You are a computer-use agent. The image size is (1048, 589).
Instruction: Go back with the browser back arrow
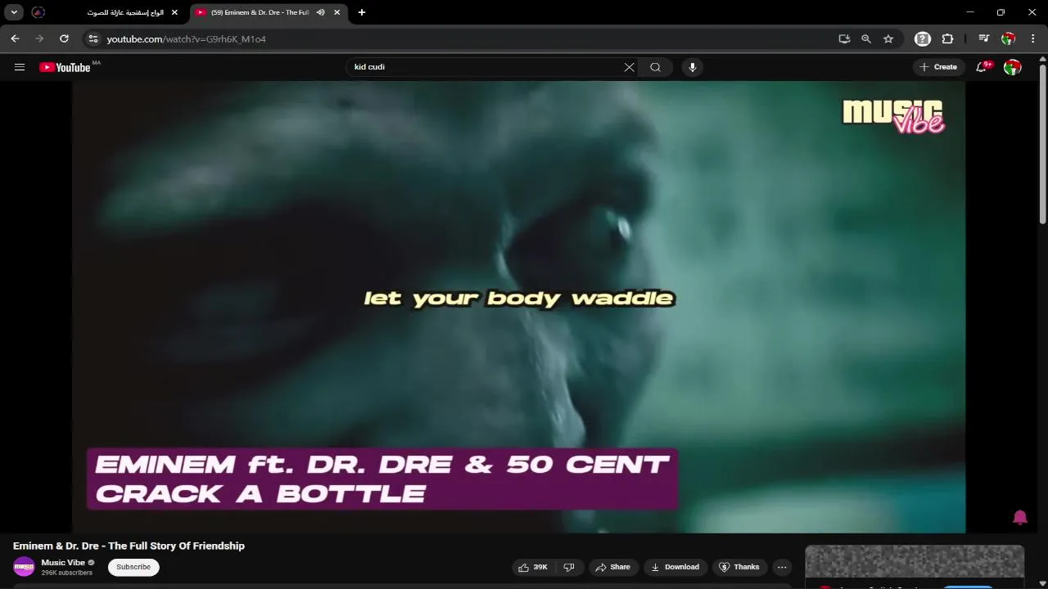15,38
